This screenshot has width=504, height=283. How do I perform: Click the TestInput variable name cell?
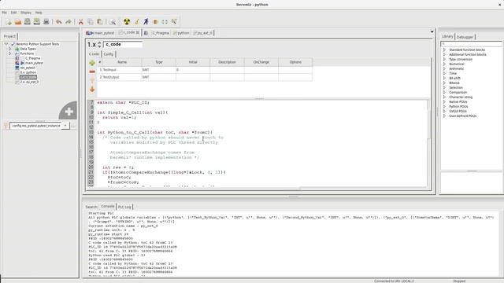pyautogui.click(x=122, y=70)
